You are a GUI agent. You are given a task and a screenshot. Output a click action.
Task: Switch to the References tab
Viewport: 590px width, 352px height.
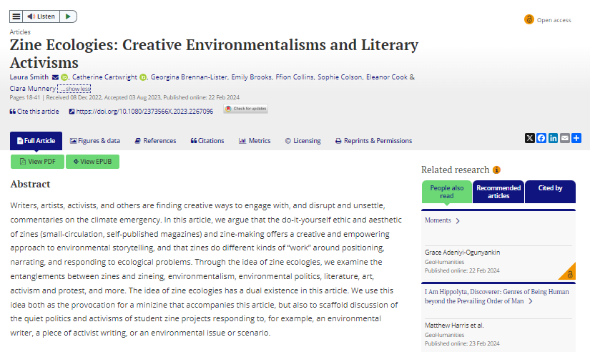[155, 141]
